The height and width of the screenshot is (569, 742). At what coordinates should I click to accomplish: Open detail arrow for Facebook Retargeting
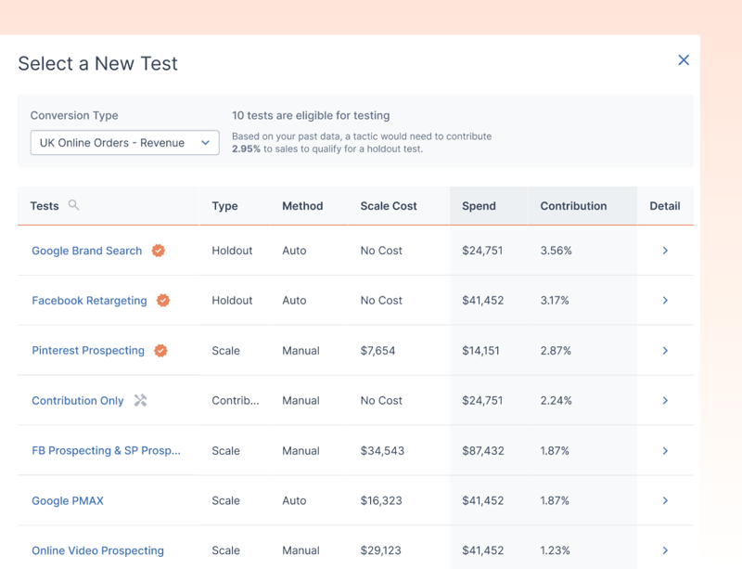tap(665, 301)
